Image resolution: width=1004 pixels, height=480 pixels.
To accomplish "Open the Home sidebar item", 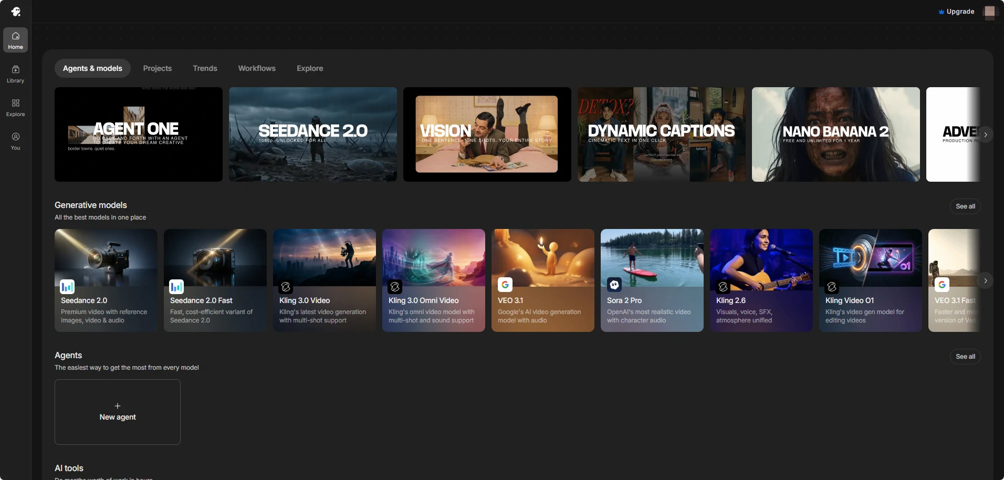I will (x=16, y=40).
